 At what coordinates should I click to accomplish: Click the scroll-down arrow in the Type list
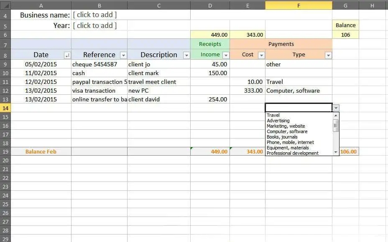point(335,152)
